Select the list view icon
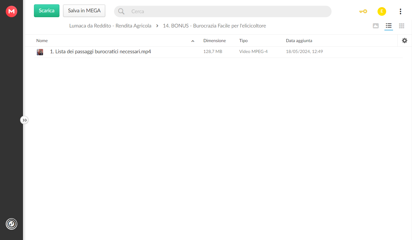Image resolution: width=412 pixels, height=240 pixels. click(x=389, y=26)
